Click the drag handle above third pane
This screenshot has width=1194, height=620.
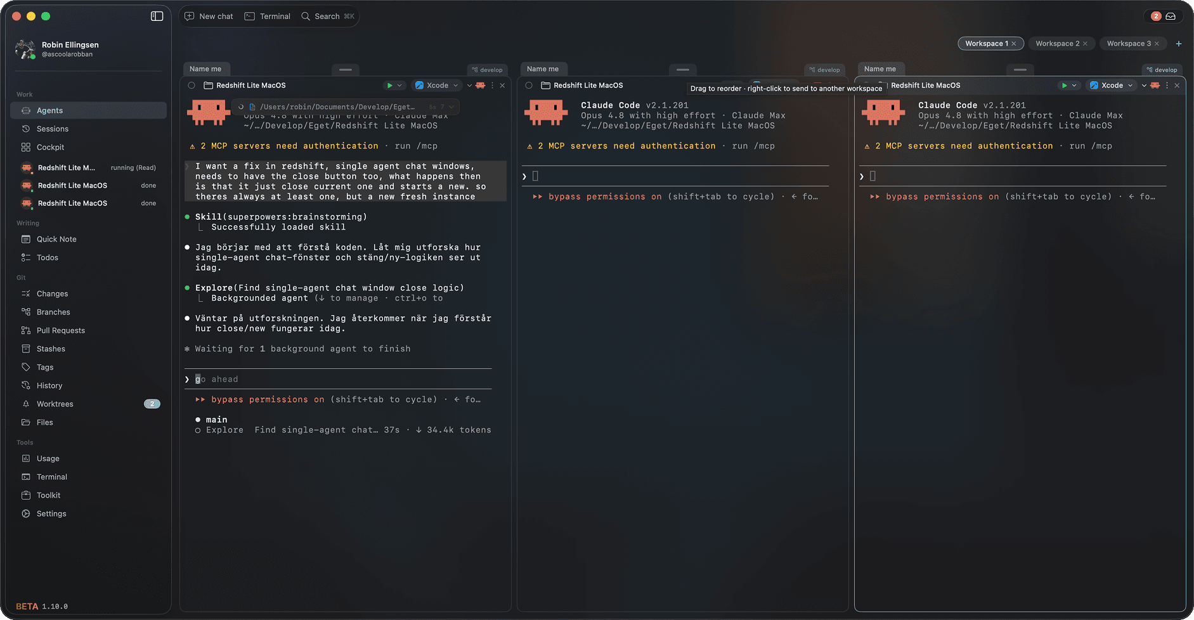coord(1020,69)
